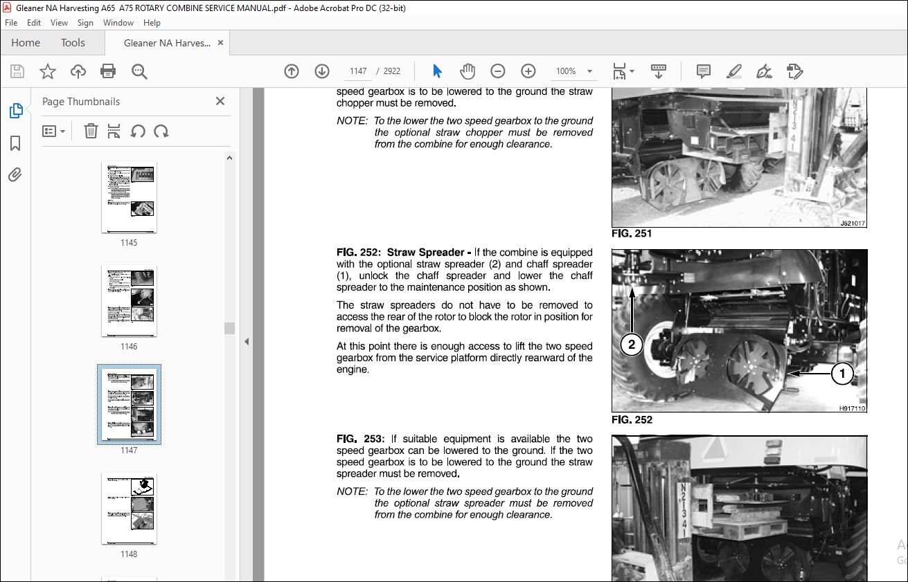Select the arrow selection tool
Viewport: 908px width, 582px height.
tap(437, 71)
